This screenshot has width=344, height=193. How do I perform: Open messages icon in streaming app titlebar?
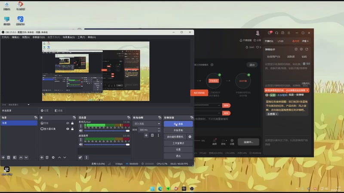(x=270, y=33)
